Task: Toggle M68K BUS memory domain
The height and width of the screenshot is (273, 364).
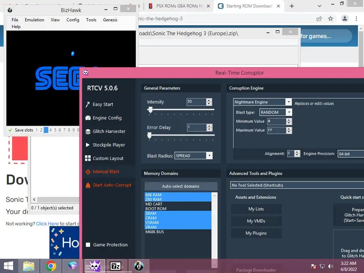Action: (178, 232)
